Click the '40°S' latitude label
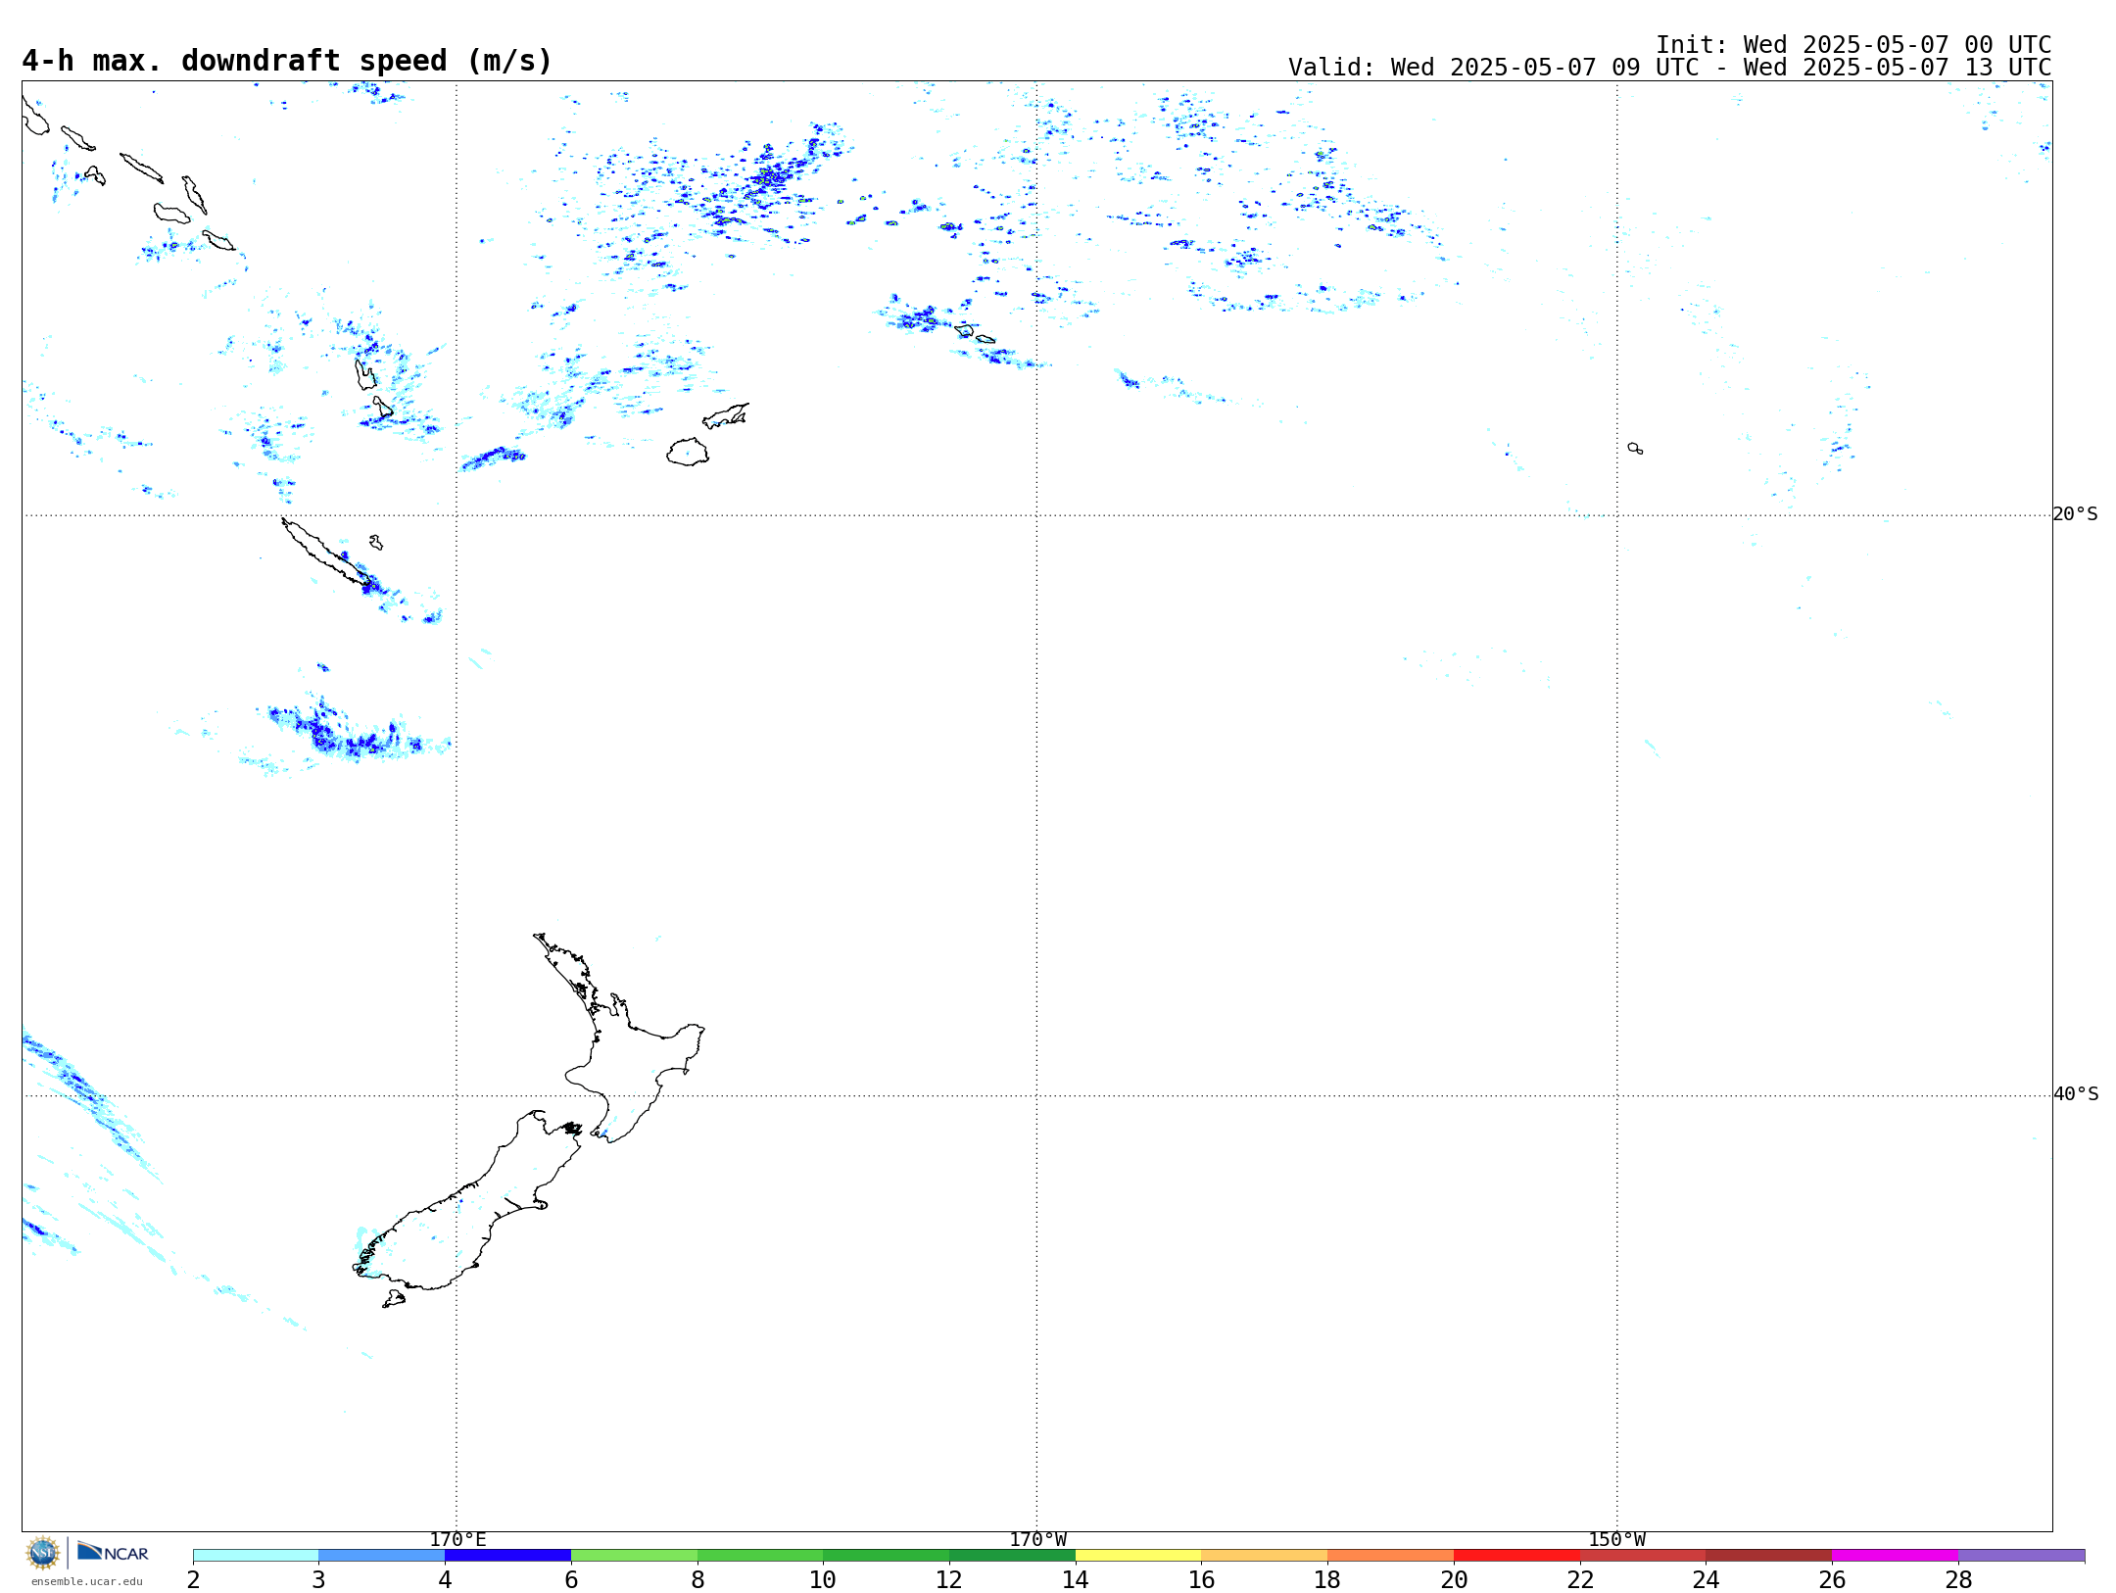 pyautogui.click(x=2076, y=1094)
